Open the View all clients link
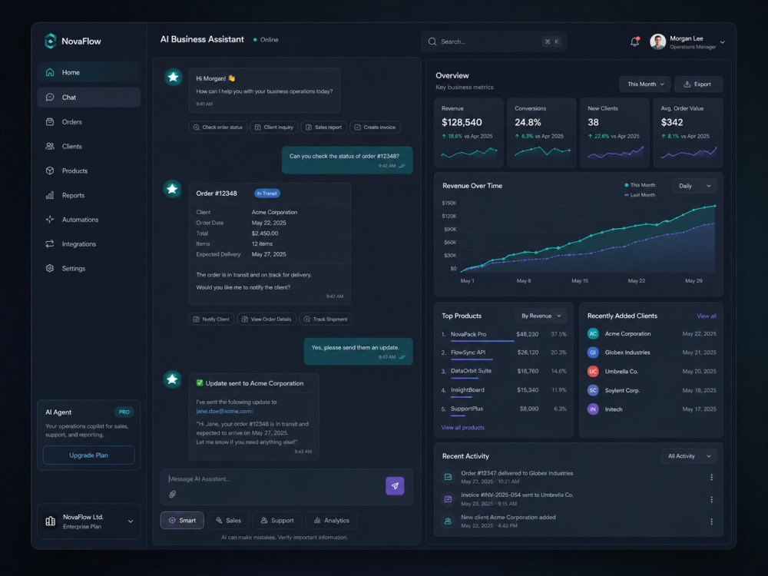Image resolution: width=768 pixels, height=576 pixels. point(707,316)
